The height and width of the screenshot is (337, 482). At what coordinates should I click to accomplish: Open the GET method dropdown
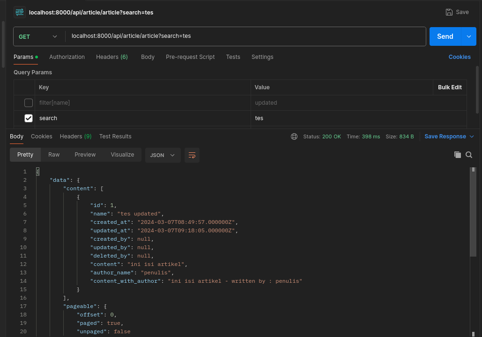[x=38, y=36]
